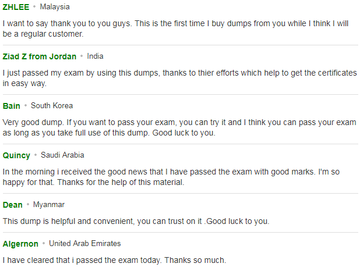
Task: Select the South Korea country label
Action: click(52, 106)
